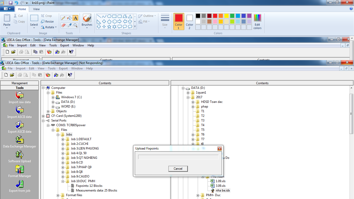
Task: Open the Format Manager tool
Action: pos(20,171)
